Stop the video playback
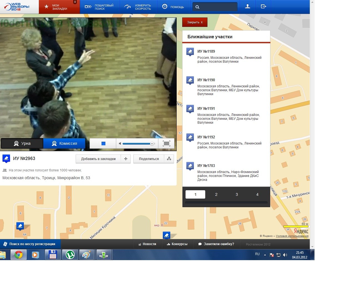This screenshot has height=284, width=355. 103,143
